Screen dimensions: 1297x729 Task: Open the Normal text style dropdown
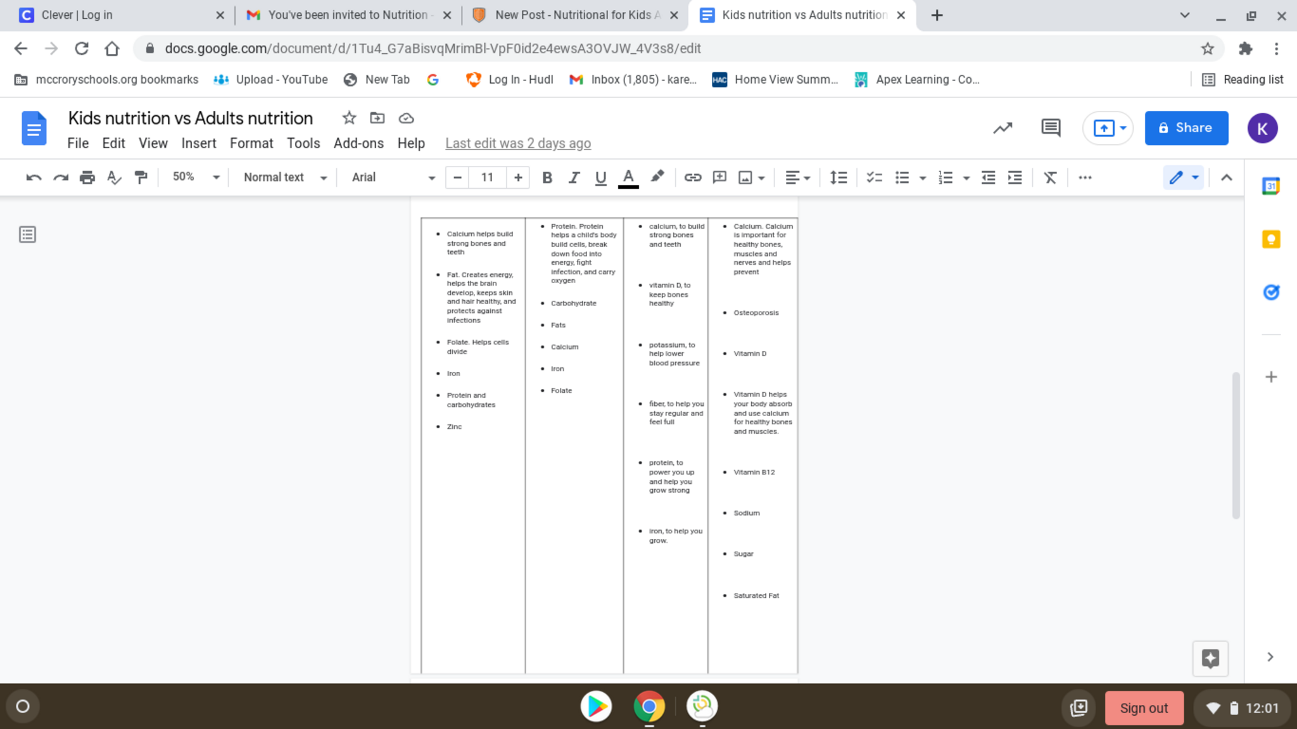[285, 177]
